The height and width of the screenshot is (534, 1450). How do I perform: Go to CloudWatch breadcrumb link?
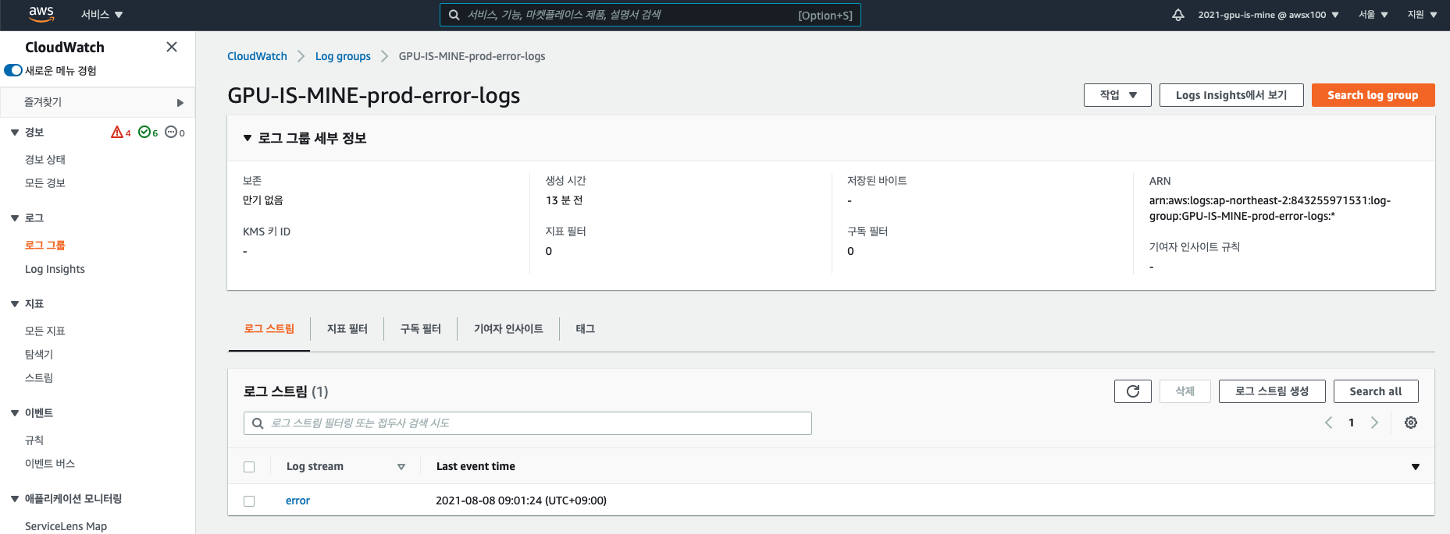[257, 56]
